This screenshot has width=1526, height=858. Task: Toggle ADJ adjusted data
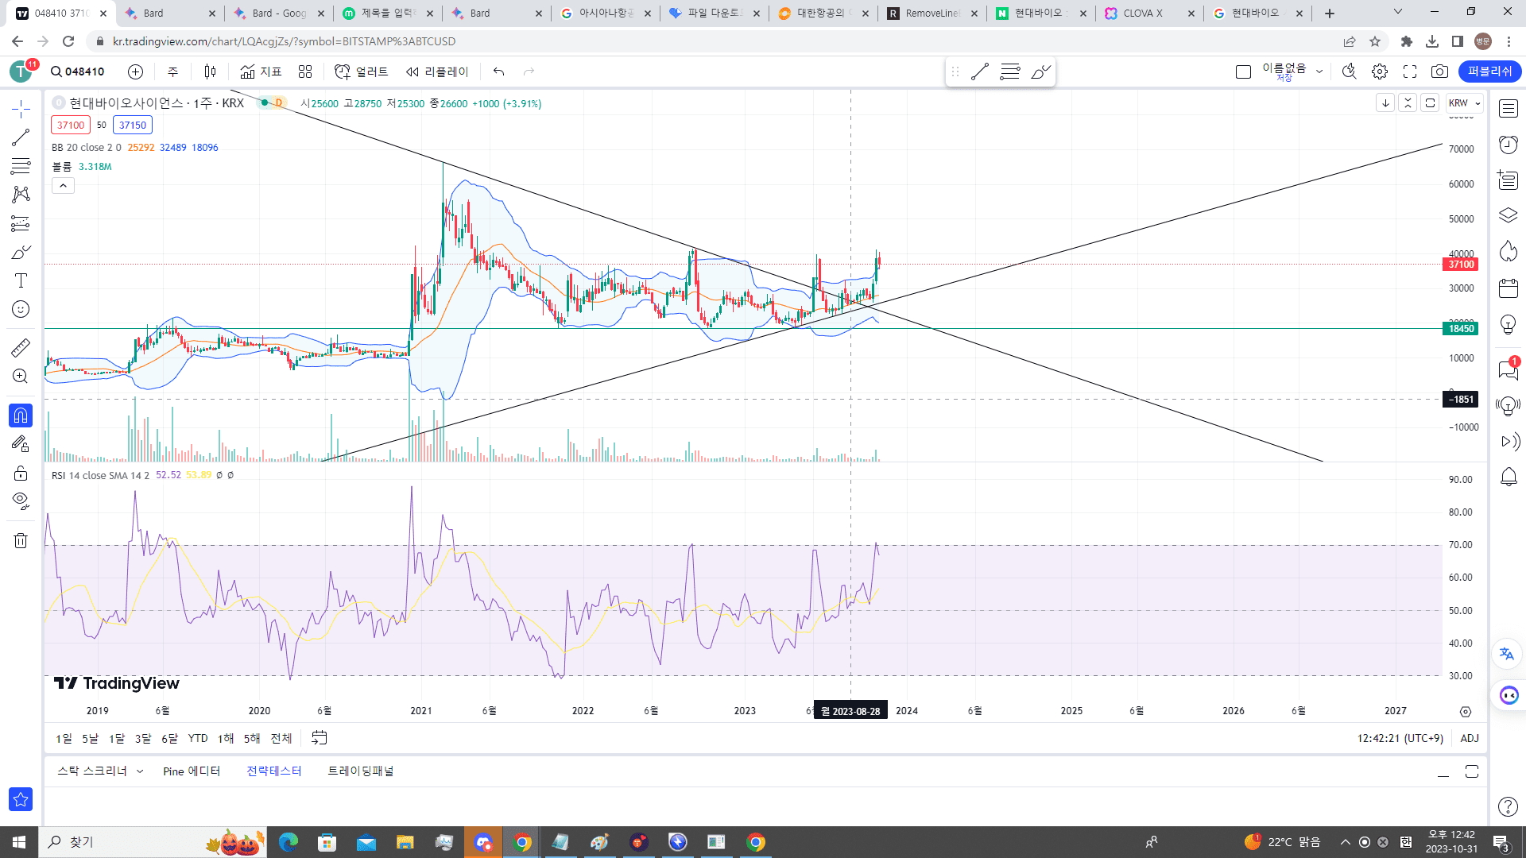tap(1470, 739)
